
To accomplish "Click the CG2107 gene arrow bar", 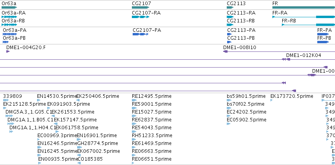I will pyautogui.click(x=141, y=7).
